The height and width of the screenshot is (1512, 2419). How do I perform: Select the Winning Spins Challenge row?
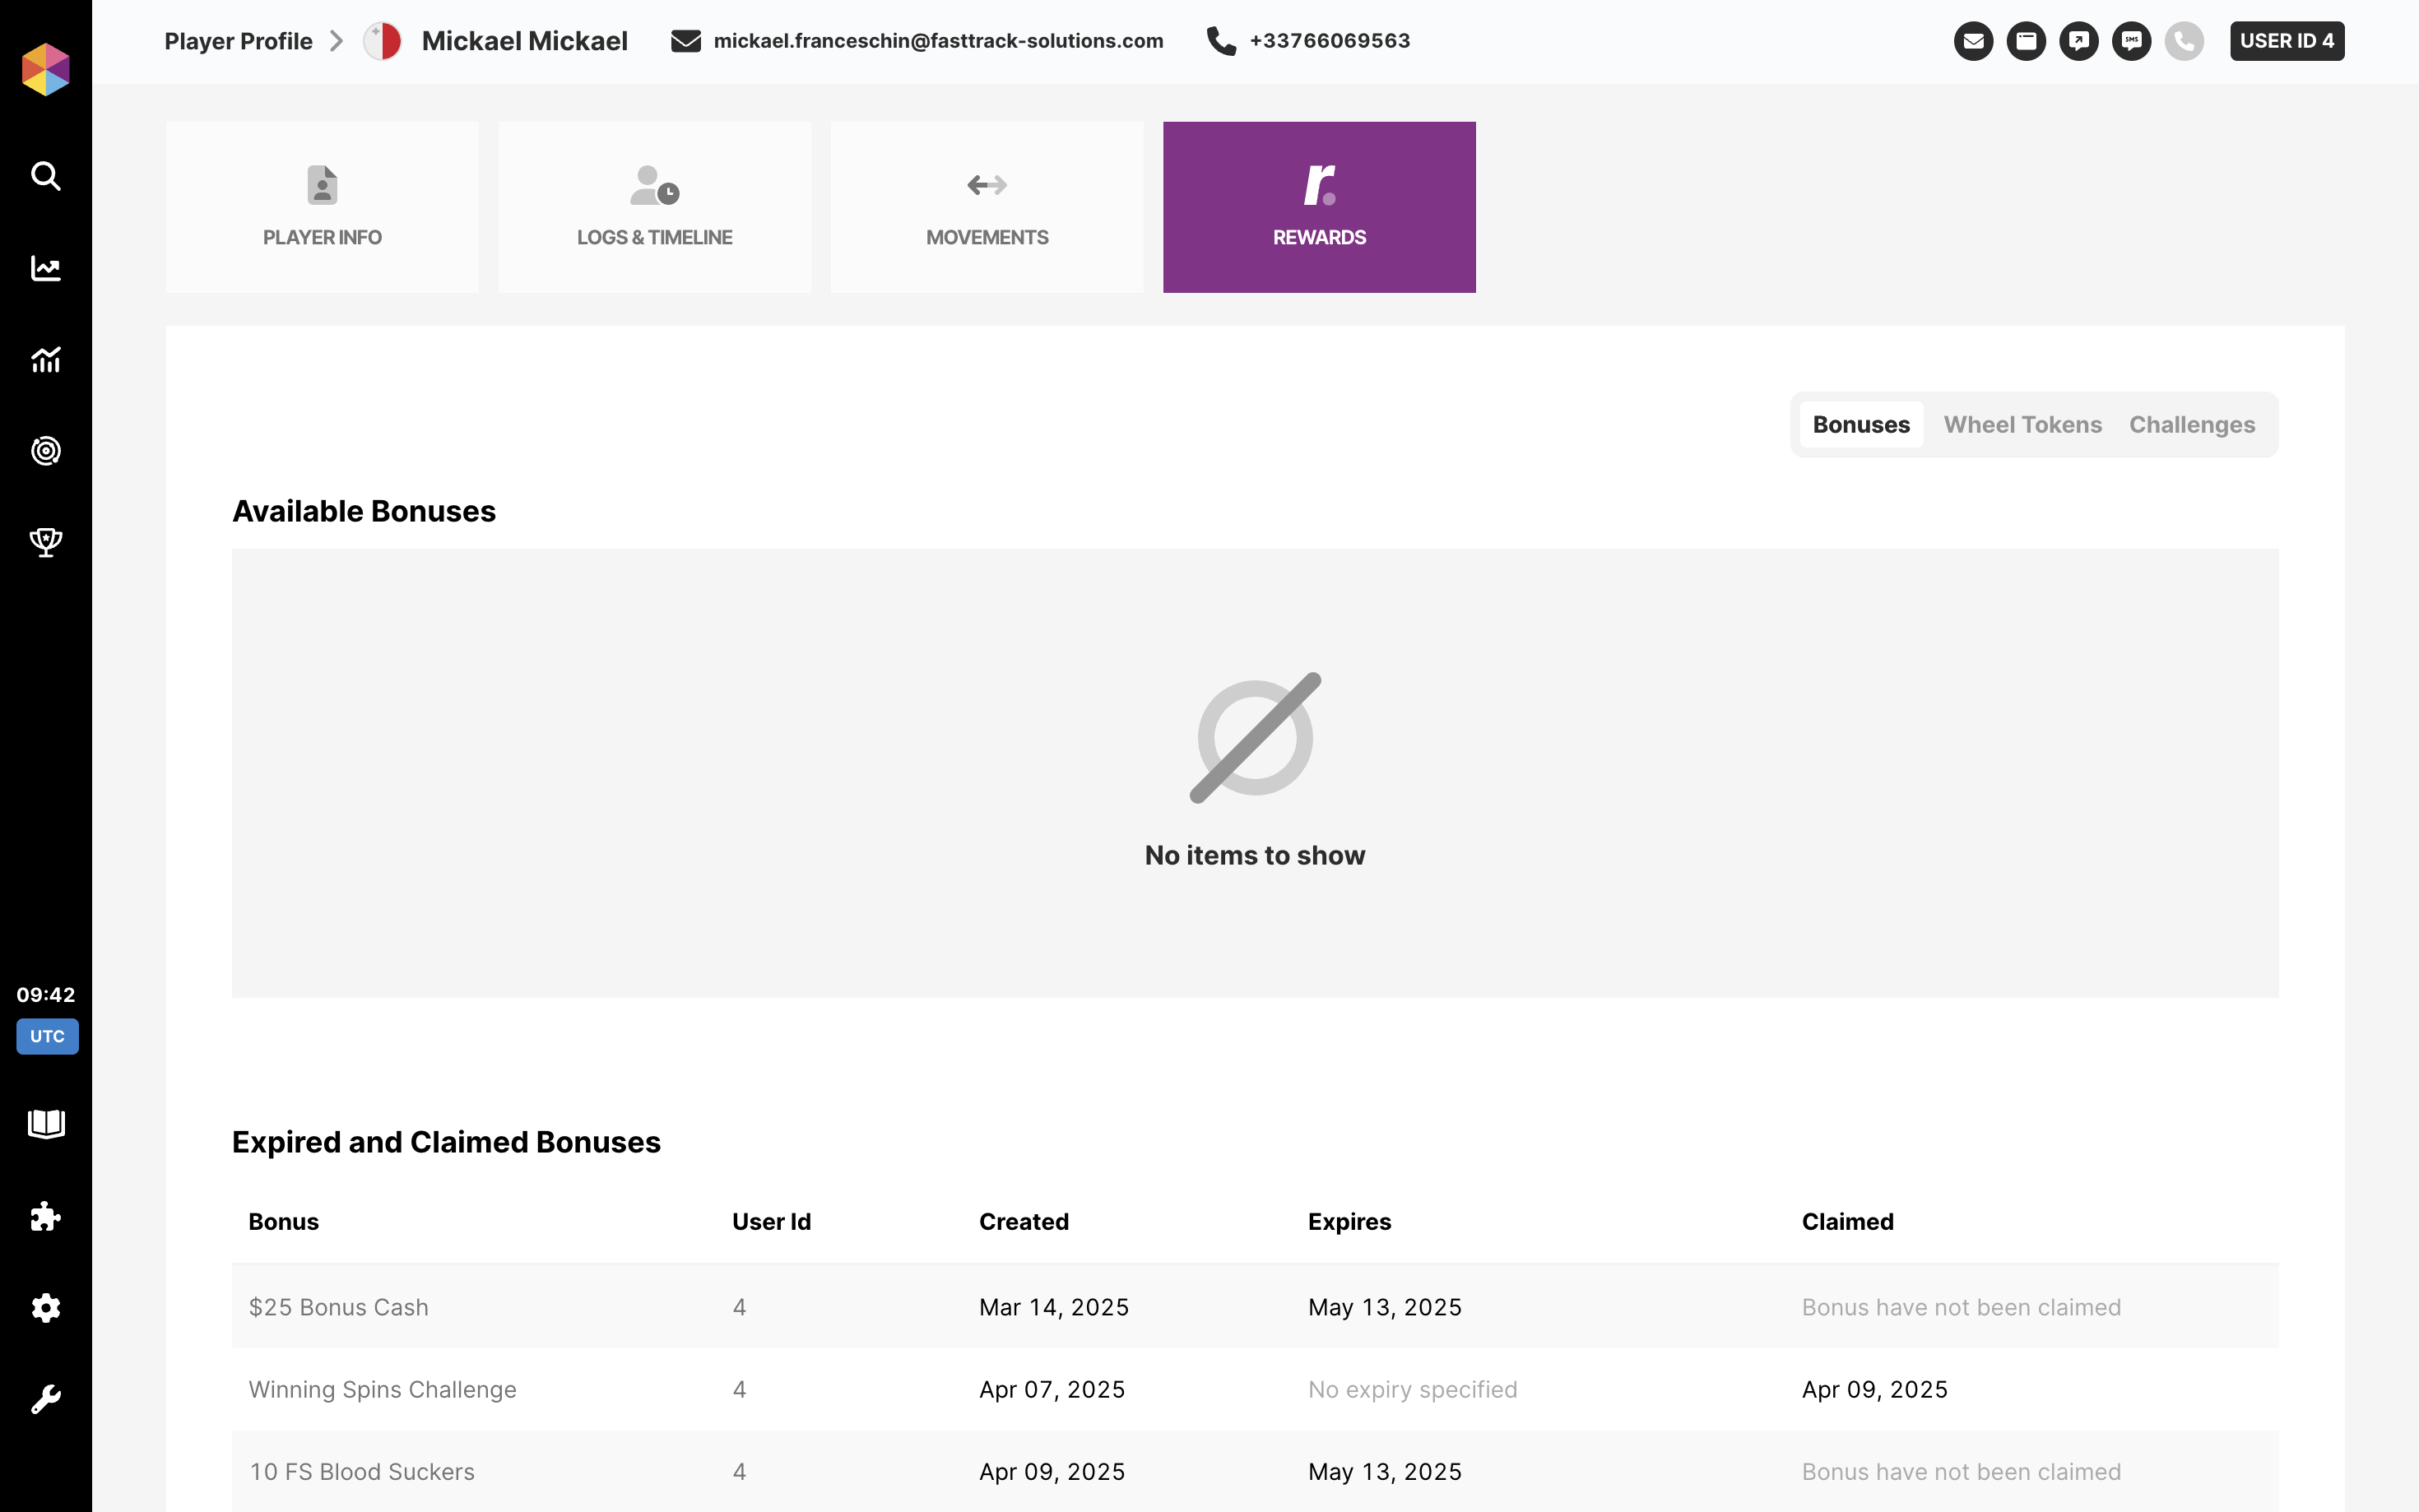click(382, 1390)
